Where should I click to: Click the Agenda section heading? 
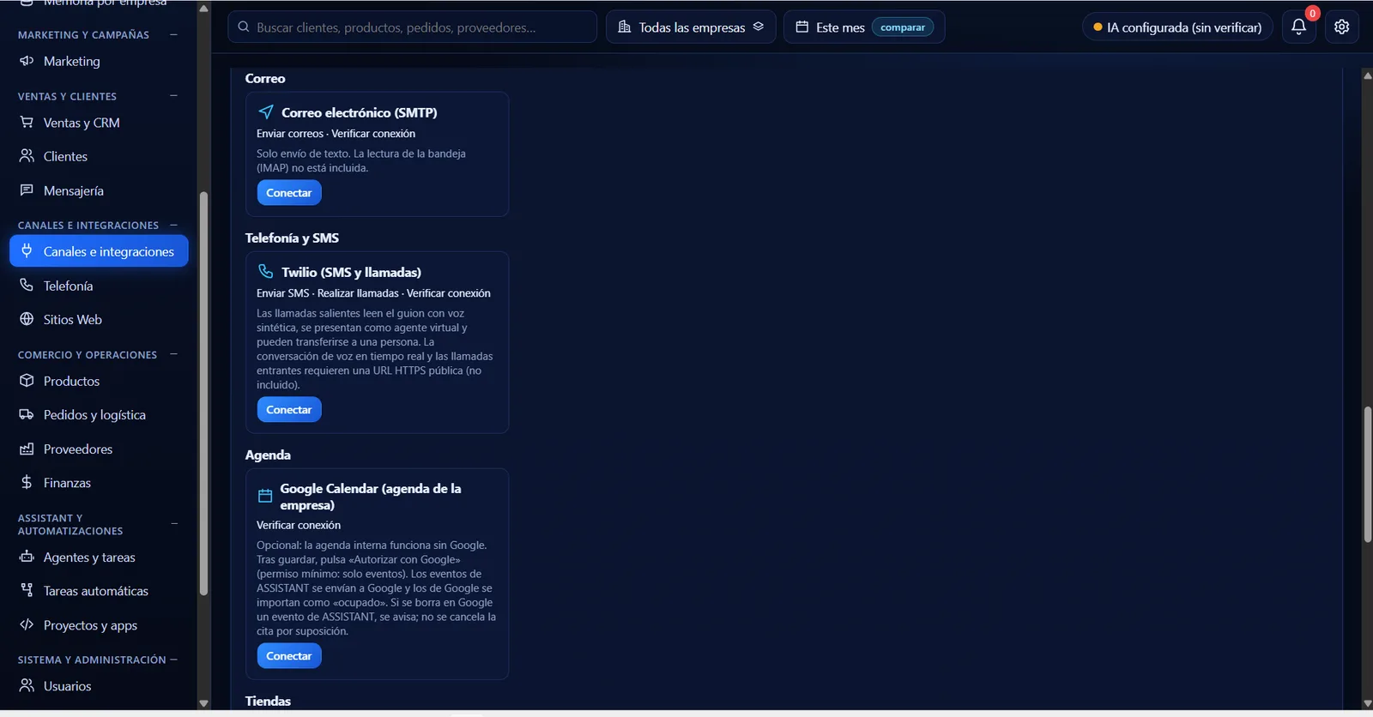[x=268, y=455]
